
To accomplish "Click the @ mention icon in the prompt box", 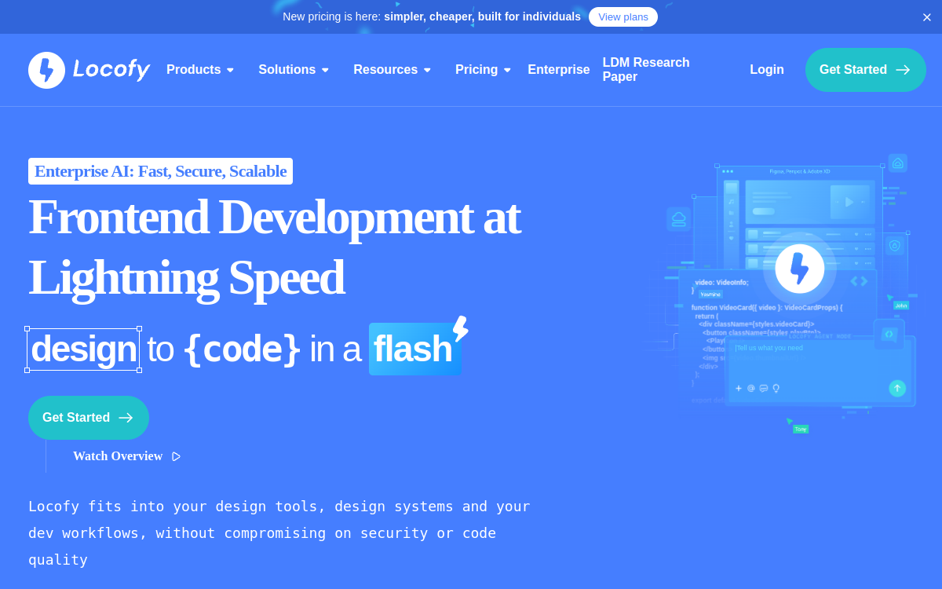I will 751,388.
